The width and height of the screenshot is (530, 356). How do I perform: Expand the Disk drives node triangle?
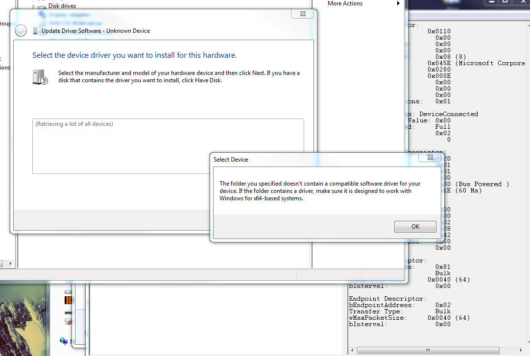pos(33,6)
